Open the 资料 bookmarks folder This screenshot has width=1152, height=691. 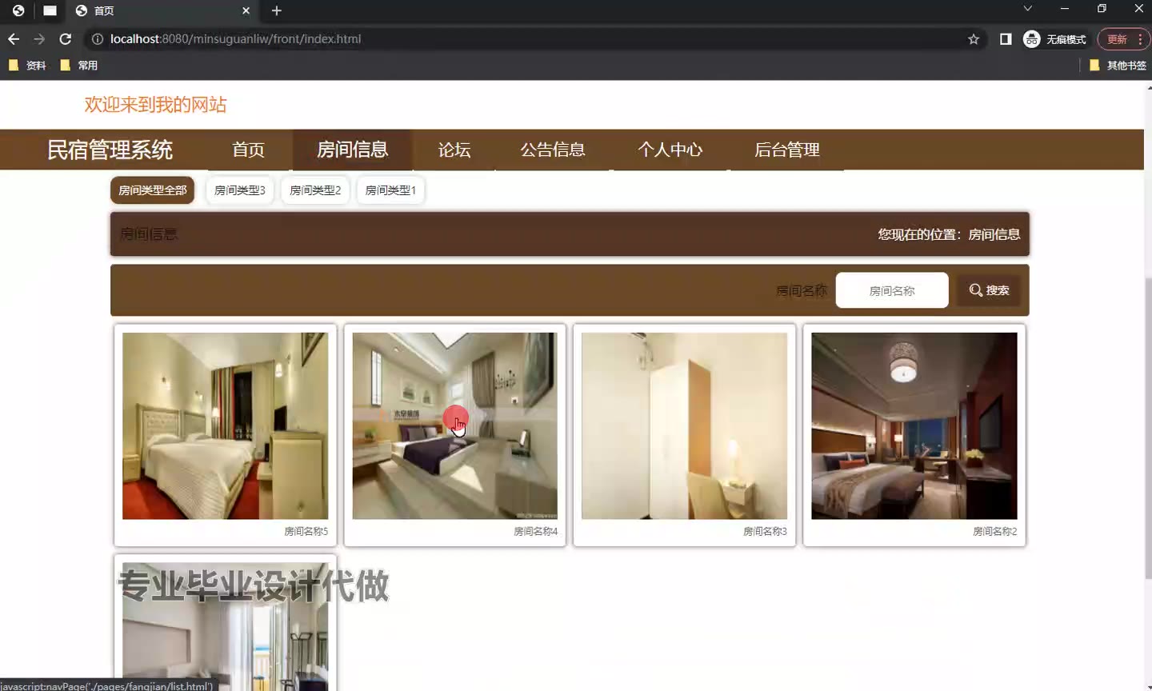click(x=27, y=66)
